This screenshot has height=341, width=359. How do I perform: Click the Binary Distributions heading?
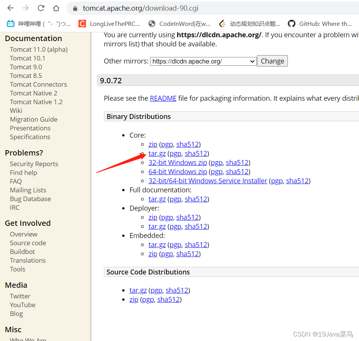tap(139, 117)
